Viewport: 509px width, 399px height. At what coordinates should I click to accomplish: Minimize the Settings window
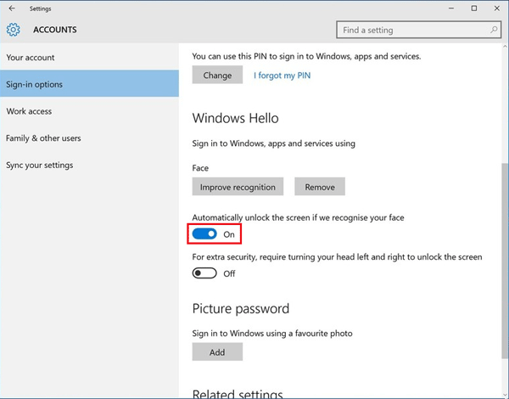coord(451,8)
